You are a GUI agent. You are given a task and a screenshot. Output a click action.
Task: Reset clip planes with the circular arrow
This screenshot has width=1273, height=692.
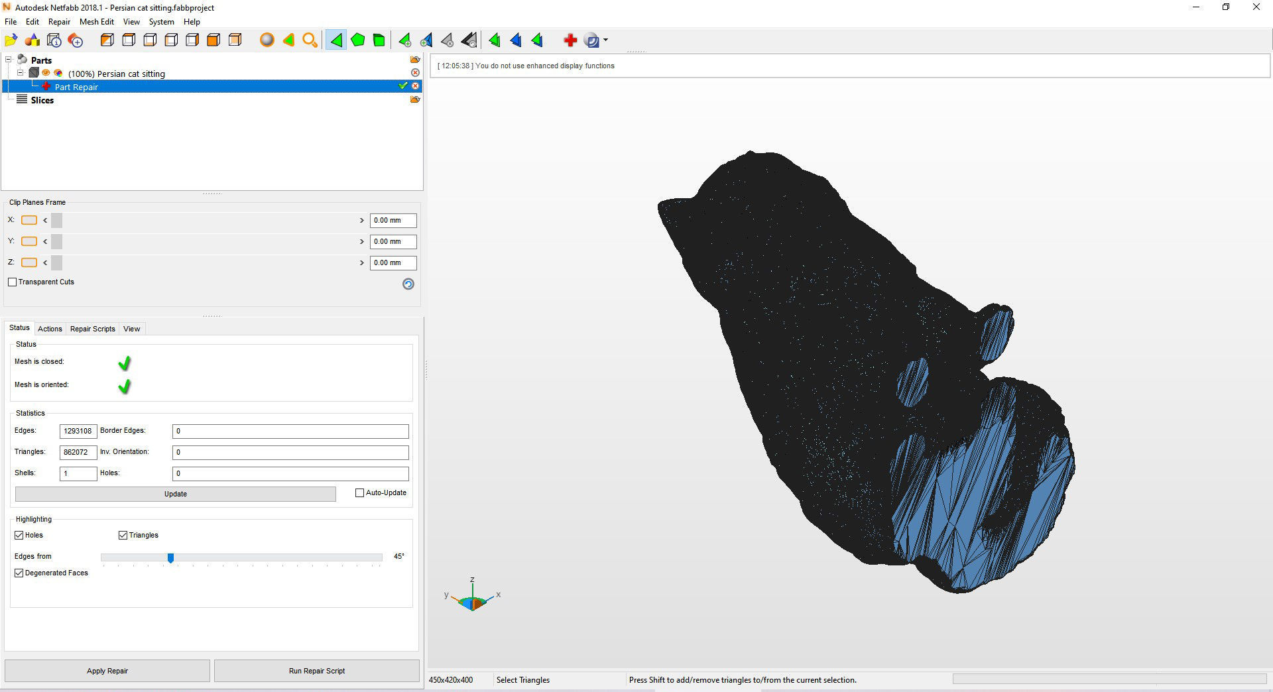click(408, 284)
